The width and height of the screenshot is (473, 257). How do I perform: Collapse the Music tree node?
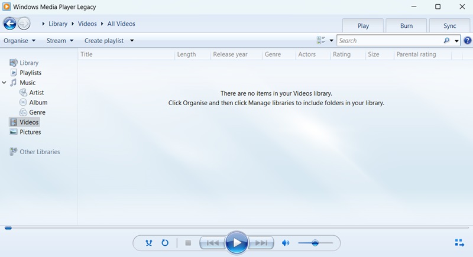click(x=4, y=83)
